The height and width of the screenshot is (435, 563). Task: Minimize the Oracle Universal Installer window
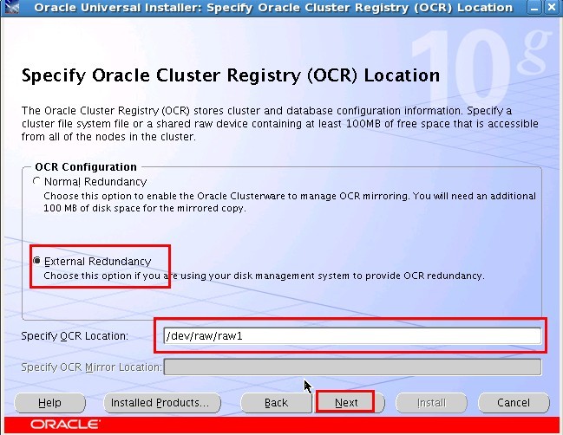pyautogui.click(x=534, y=7)
